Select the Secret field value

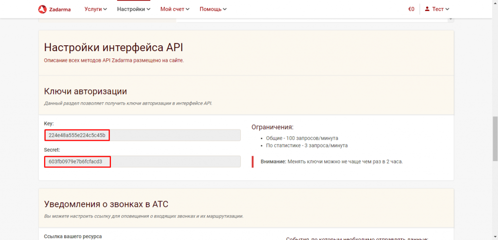pyautogui.click(x=142, y=162)
